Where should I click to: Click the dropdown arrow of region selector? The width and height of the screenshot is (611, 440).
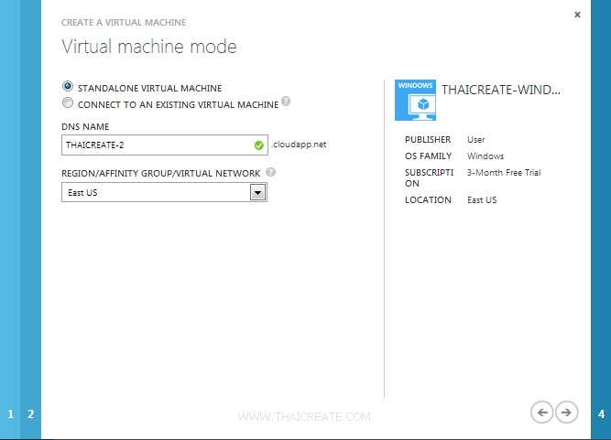tap(257, 193)
